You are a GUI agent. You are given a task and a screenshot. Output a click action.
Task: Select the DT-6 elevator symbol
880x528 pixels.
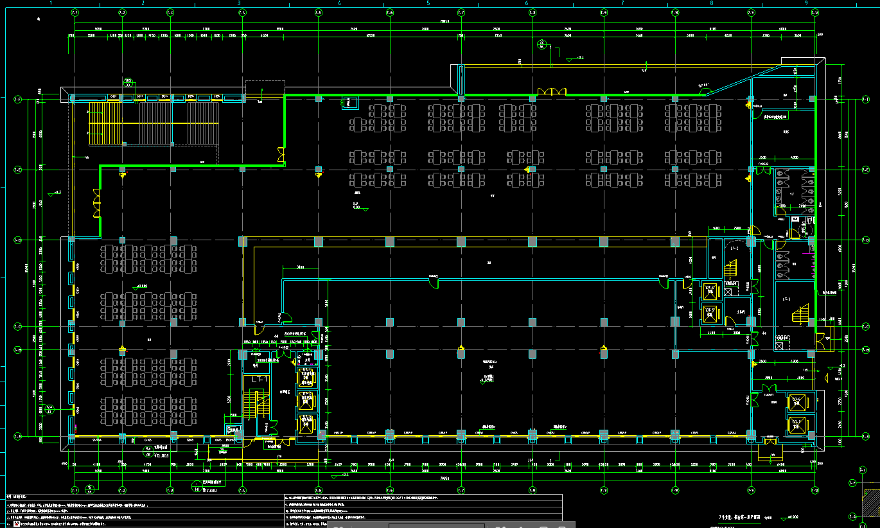tap(797, 402)
